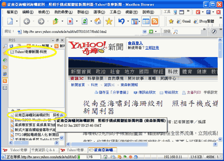Expand the RSS panel title dropdown arrow
The image size is (224, 161).
point(53,40)
